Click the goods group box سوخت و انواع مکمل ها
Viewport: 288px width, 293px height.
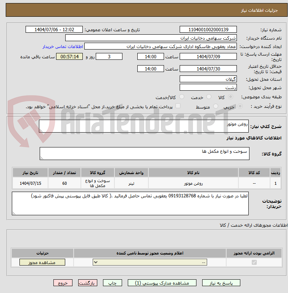coord(145,154)
